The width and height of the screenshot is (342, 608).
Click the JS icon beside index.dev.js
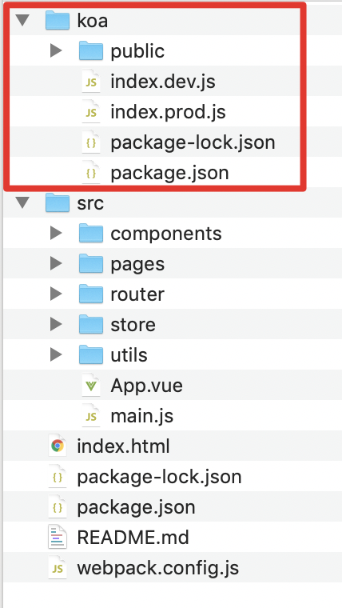[x=91, y=82]
